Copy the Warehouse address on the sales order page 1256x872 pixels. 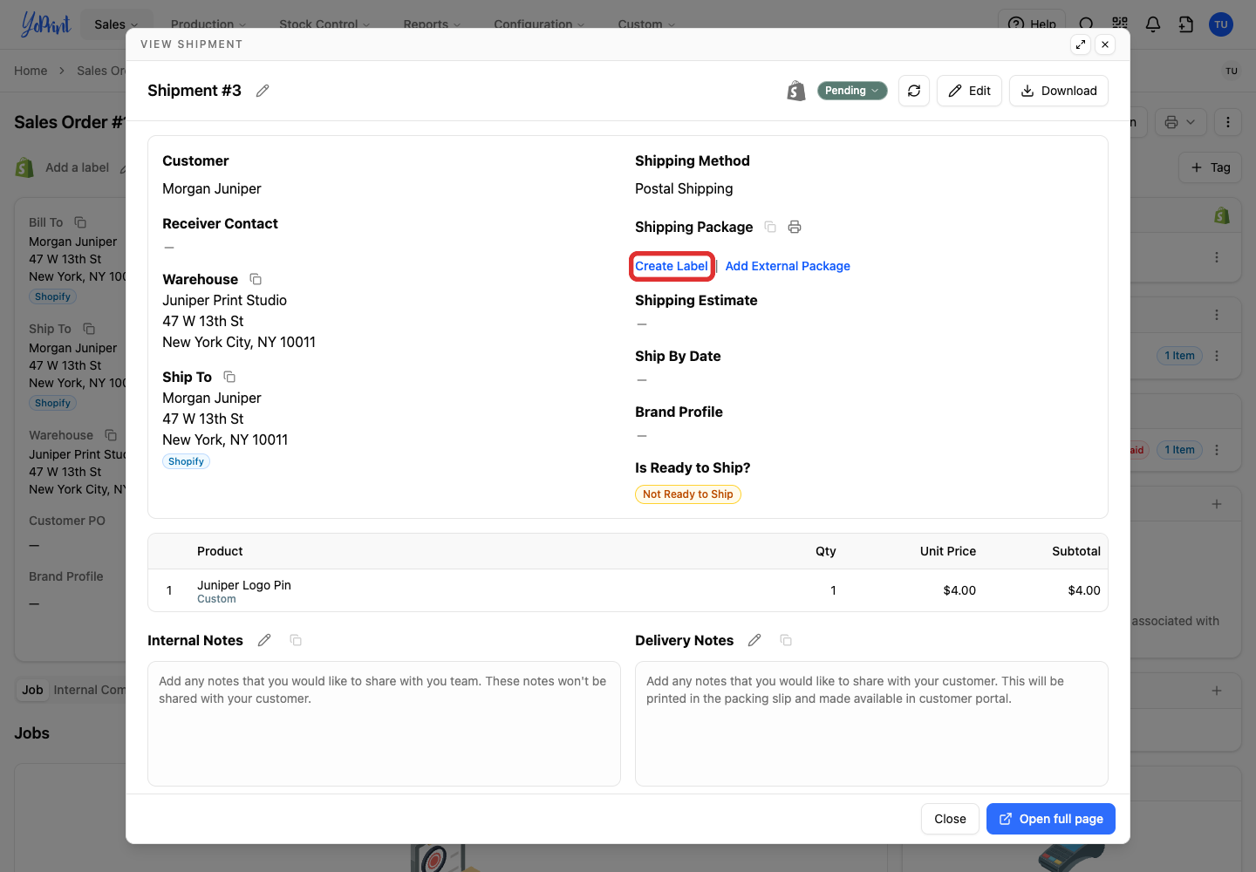111,435
